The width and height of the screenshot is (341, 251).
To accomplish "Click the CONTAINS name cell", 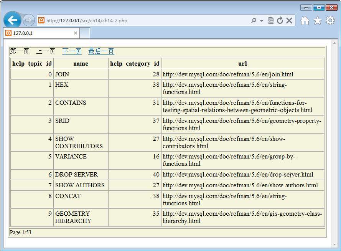I will (81, 106).
